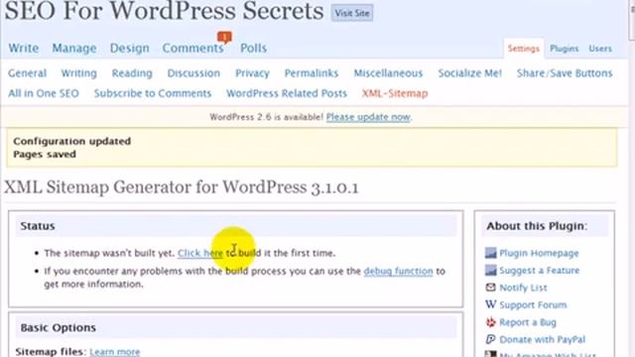Viewport: 635px width, 357px height.
Task: Open WordPress Related Posts settings
Action: coord(287,93)
